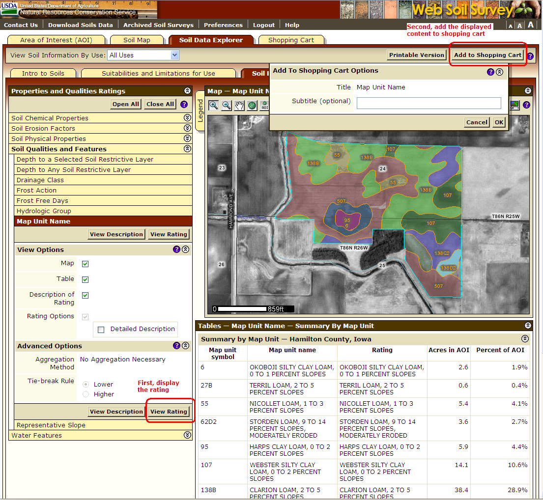This screenshot has width=543, height=500.
Task: Click lower View Rating button
Action: tap(169, 412)
